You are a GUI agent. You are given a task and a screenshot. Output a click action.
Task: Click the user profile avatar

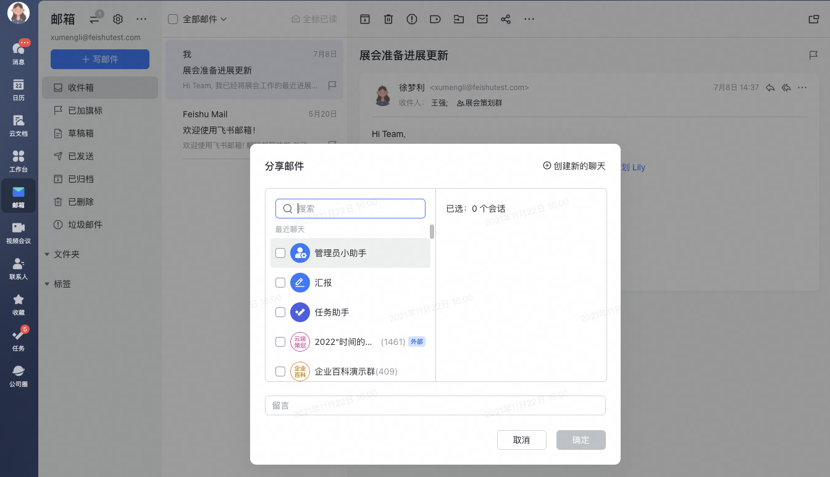pyautogui.click(x=19, y=14)
